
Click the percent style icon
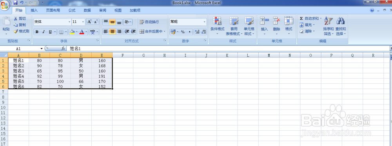tap(183, 32)
